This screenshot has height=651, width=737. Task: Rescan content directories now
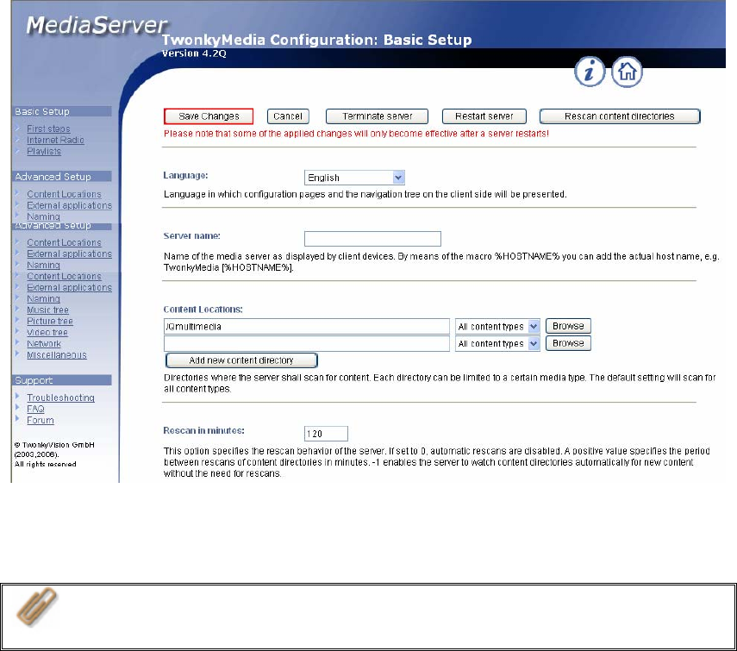point(620,116)
